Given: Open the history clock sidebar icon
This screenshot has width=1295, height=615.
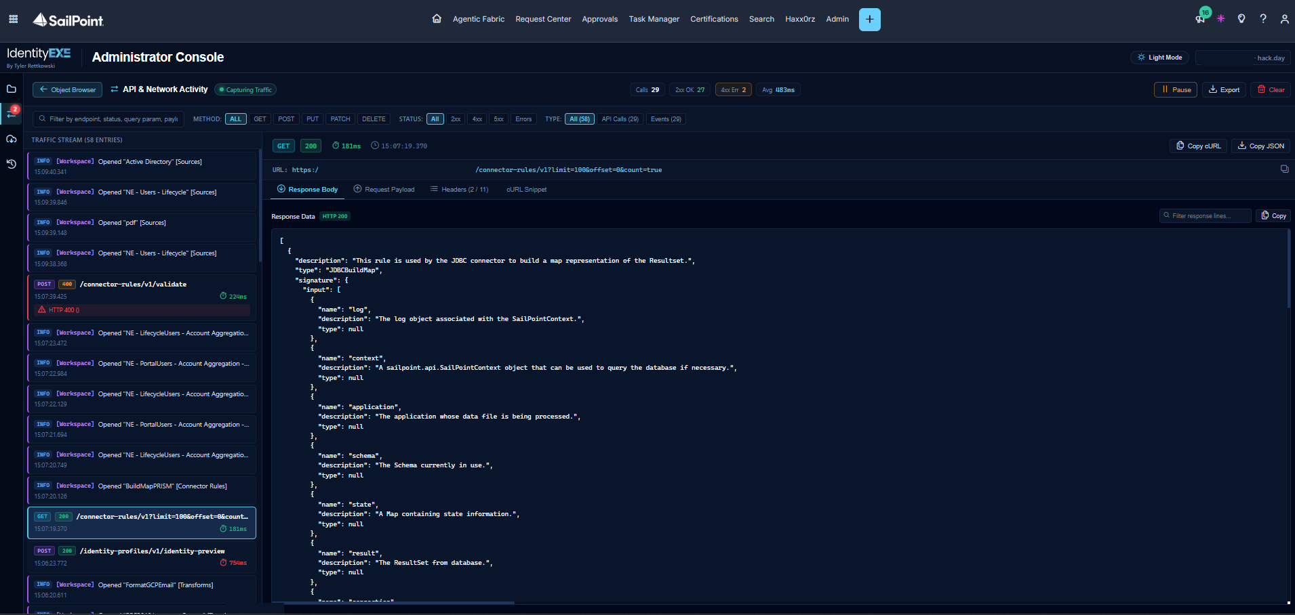Looking at the screenshot, I should point(12,164).
